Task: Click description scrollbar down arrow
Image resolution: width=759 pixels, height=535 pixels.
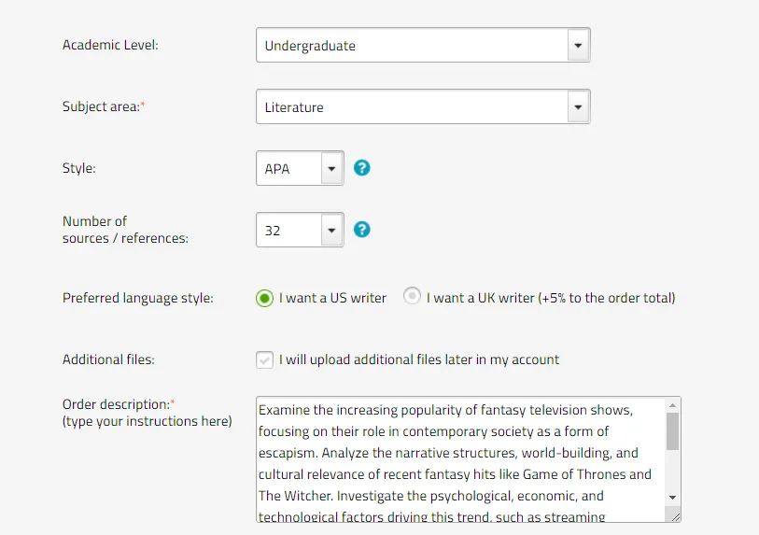Action: point(672,498)
